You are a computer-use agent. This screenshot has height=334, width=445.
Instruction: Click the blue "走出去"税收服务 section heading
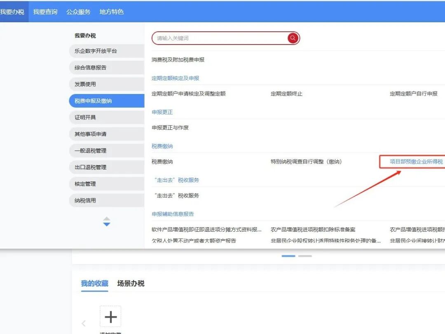[176, 180]
